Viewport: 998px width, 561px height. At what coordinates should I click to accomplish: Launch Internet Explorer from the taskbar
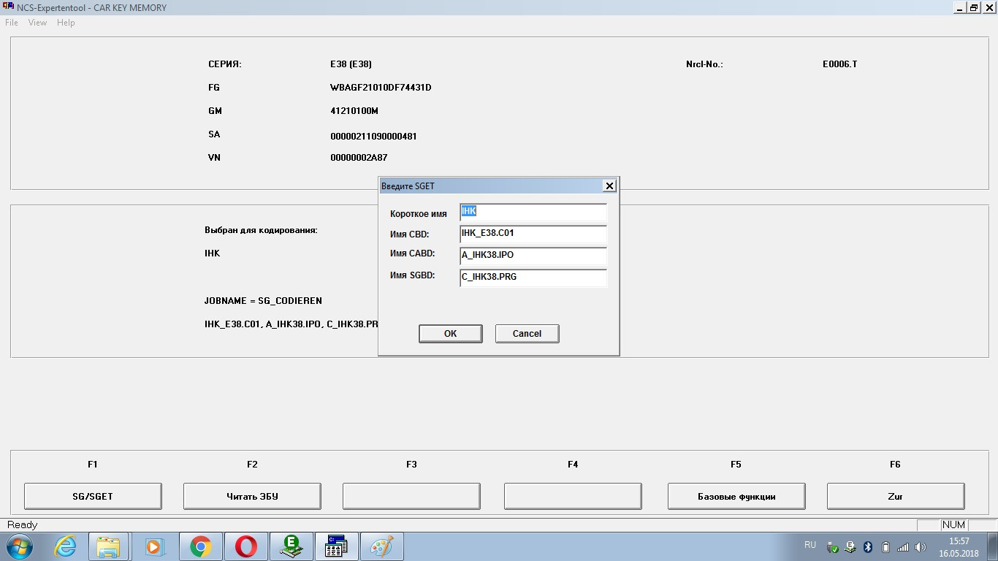65,546
